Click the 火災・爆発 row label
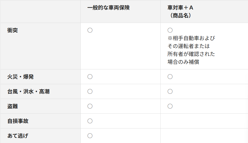The height and width of the screenshot is (143, 248). click(20, 77)
